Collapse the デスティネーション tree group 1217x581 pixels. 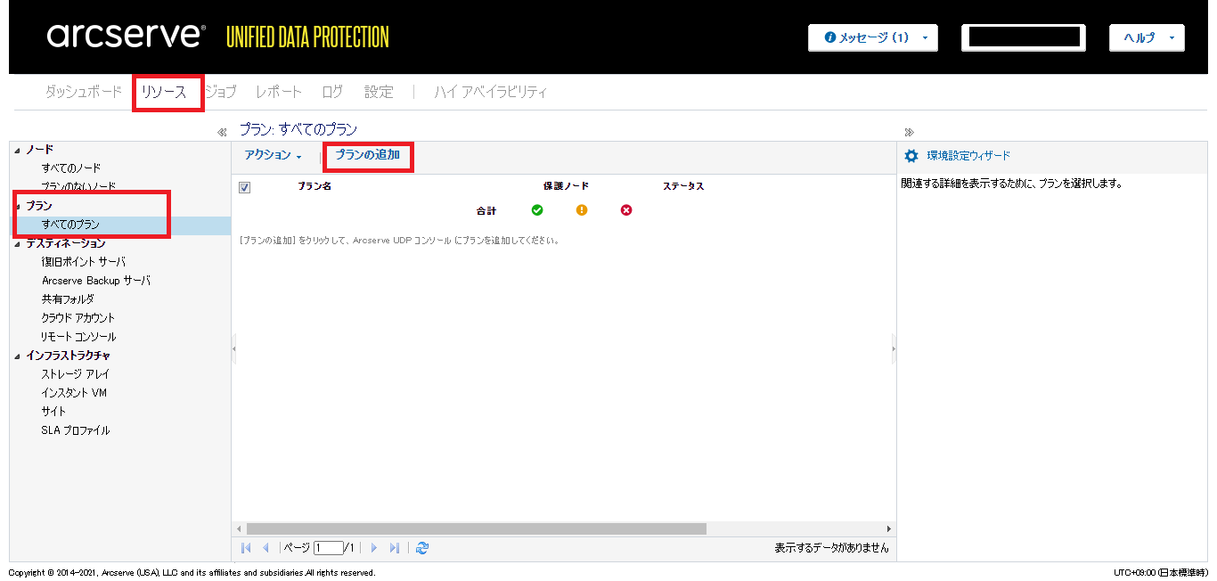click(x=17, y=243)
